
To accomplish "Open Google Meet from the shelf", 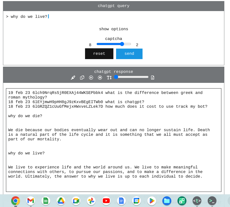I will pyautogui.click(x=76, y=201).
